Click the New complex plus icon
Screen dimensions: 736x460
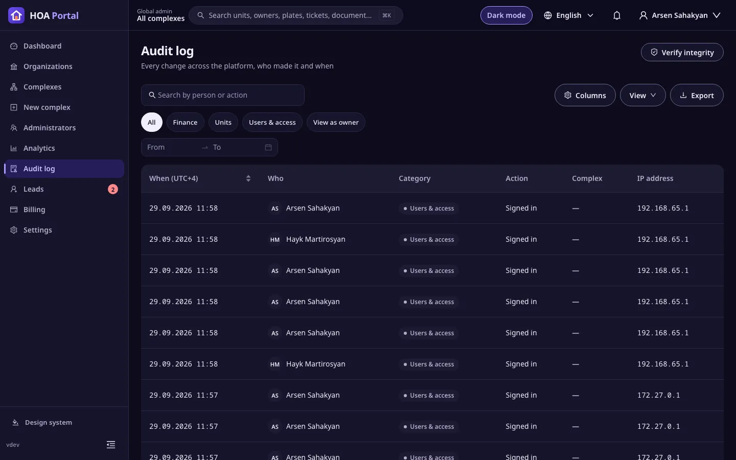14,107
